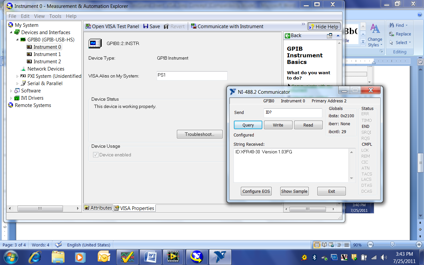Click the Write button in NI-488.2 Communicator
Image resolution: width=424 pixels, height=265 pixels.
pyautogui.click(x=278, y=125)
